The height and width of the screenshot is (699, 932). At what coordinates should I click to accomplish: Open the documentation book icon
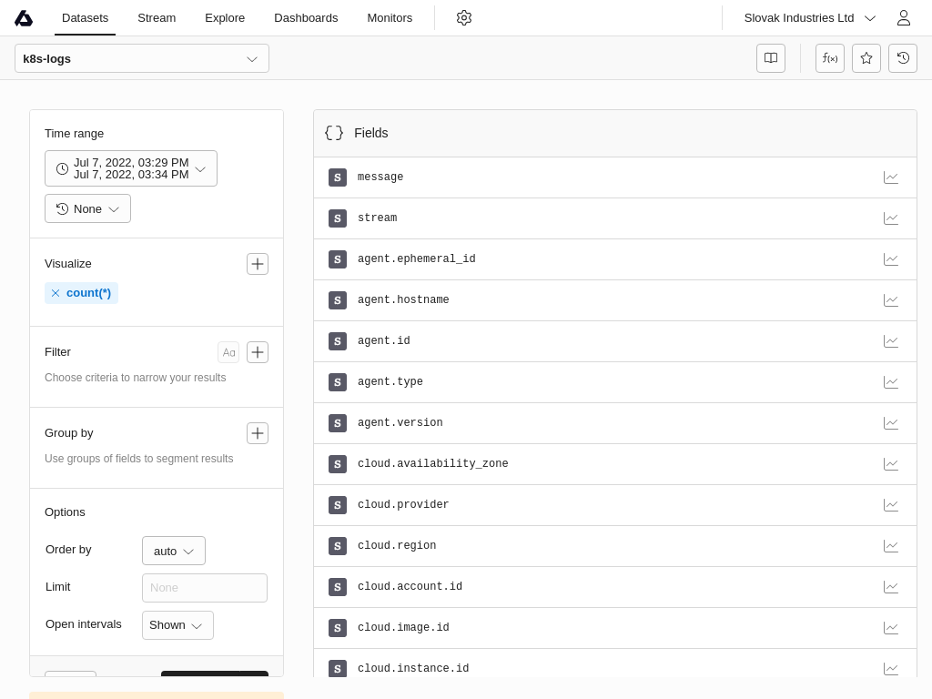tap(771, 58)
